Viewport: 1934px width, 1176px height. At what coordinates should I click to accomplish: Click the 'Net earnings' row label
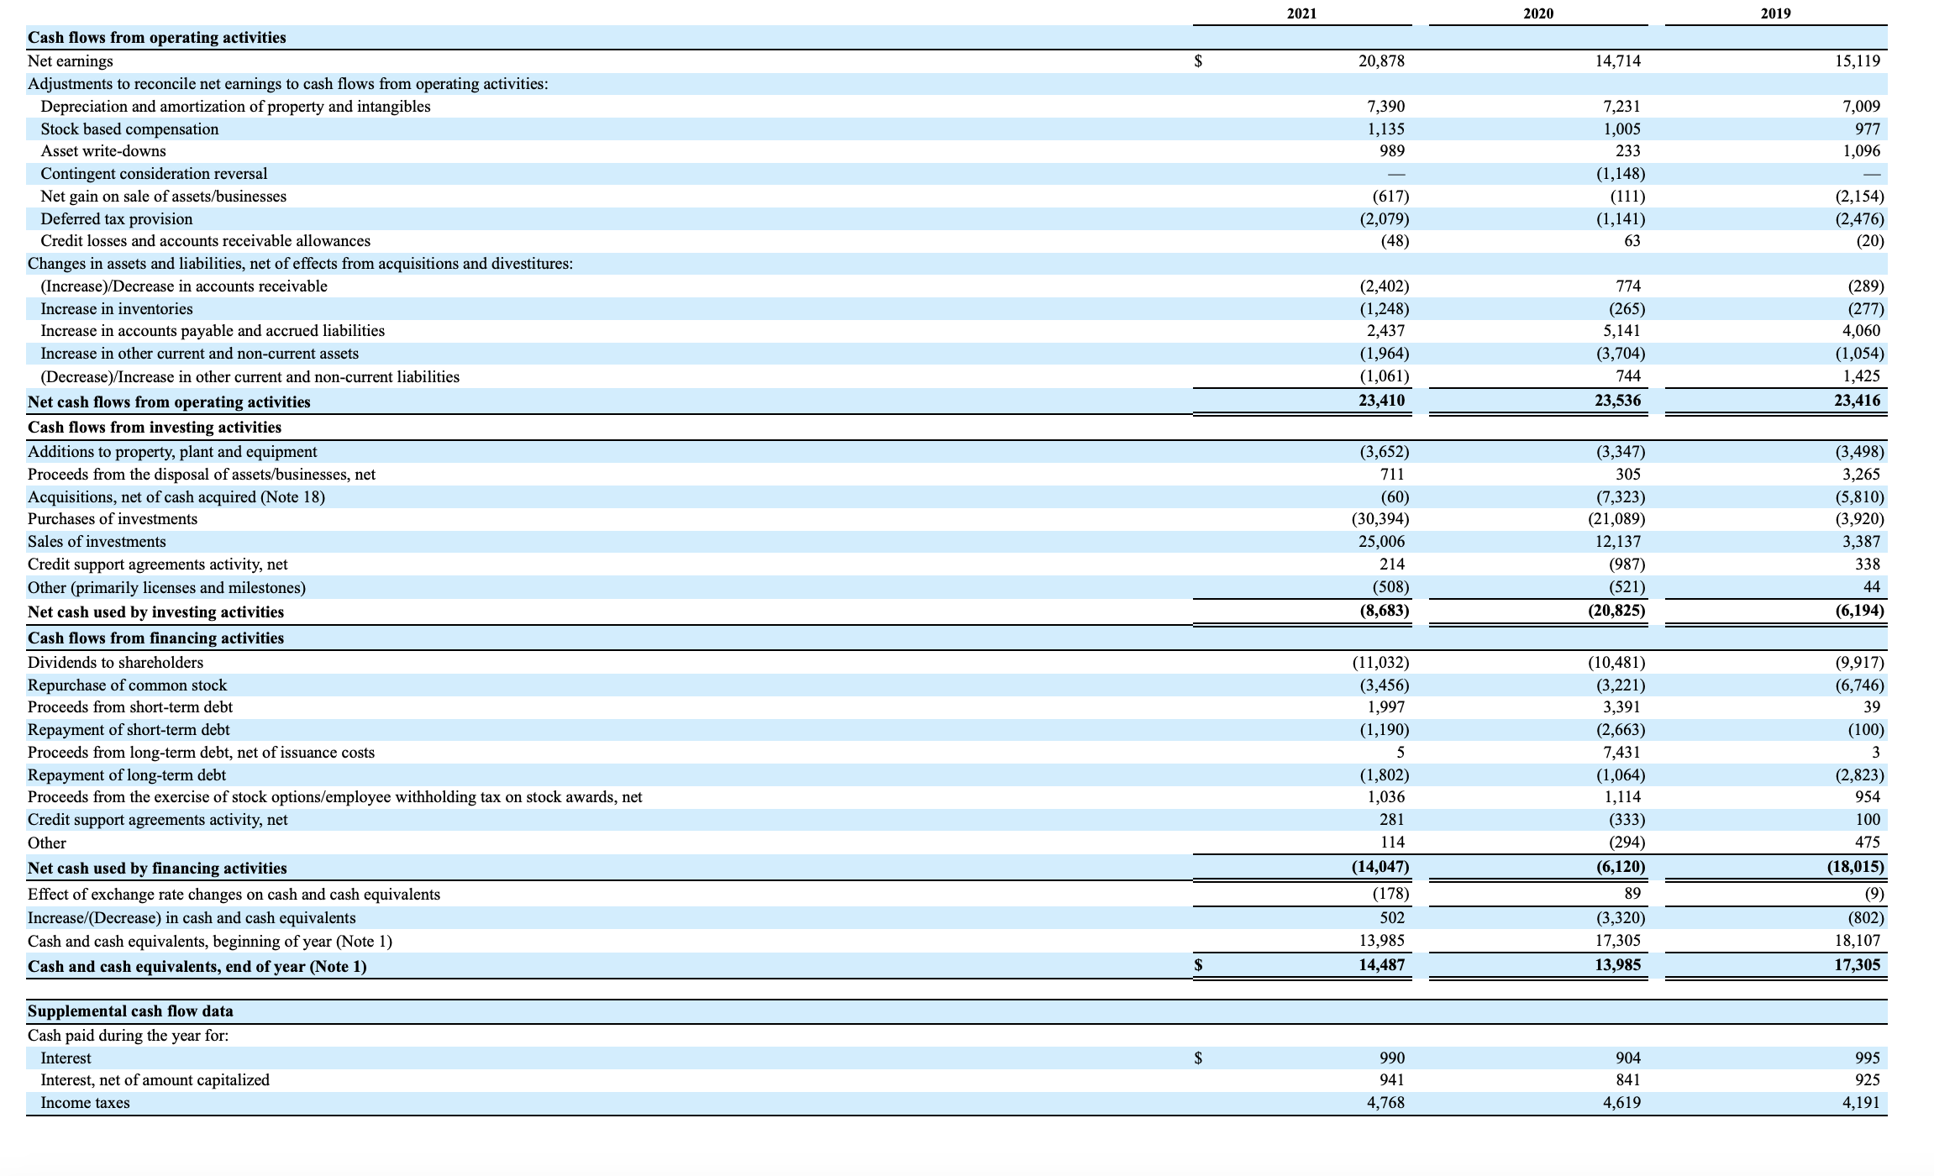point(71,61)
